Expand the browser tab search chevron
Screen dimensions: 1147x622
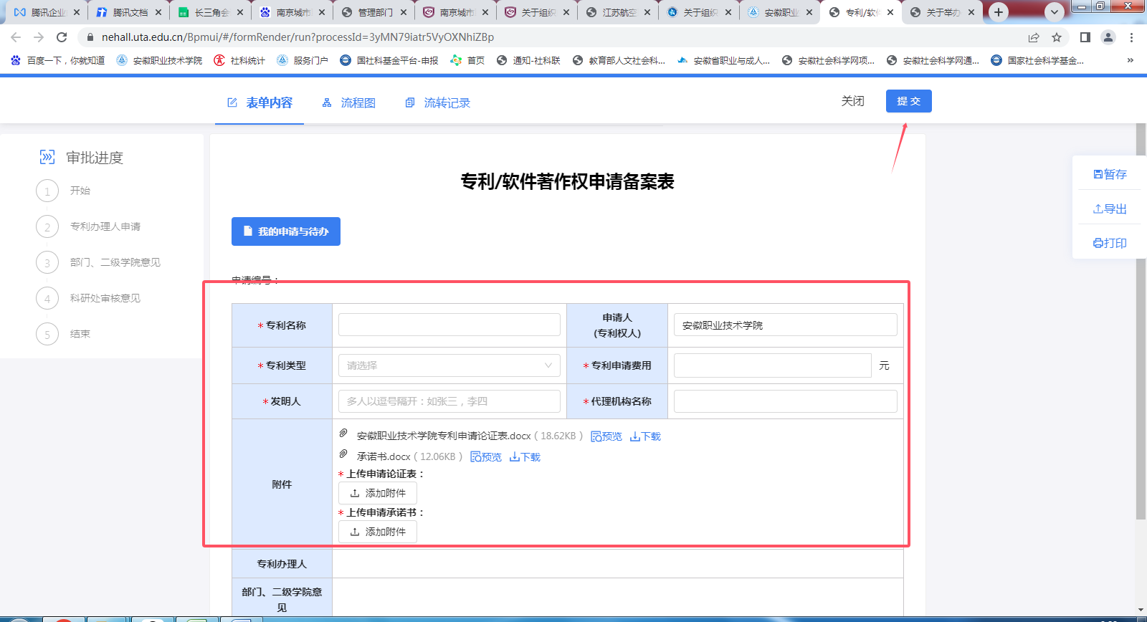(1055, 12)
